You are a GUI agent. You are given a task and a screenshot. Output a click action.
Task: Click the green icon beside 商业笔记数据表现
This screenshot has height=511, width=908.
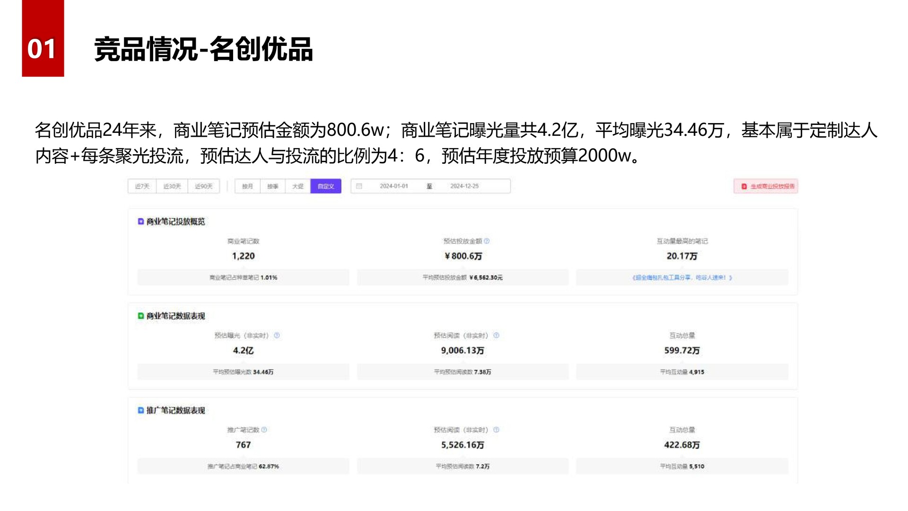tap(141, 316)
